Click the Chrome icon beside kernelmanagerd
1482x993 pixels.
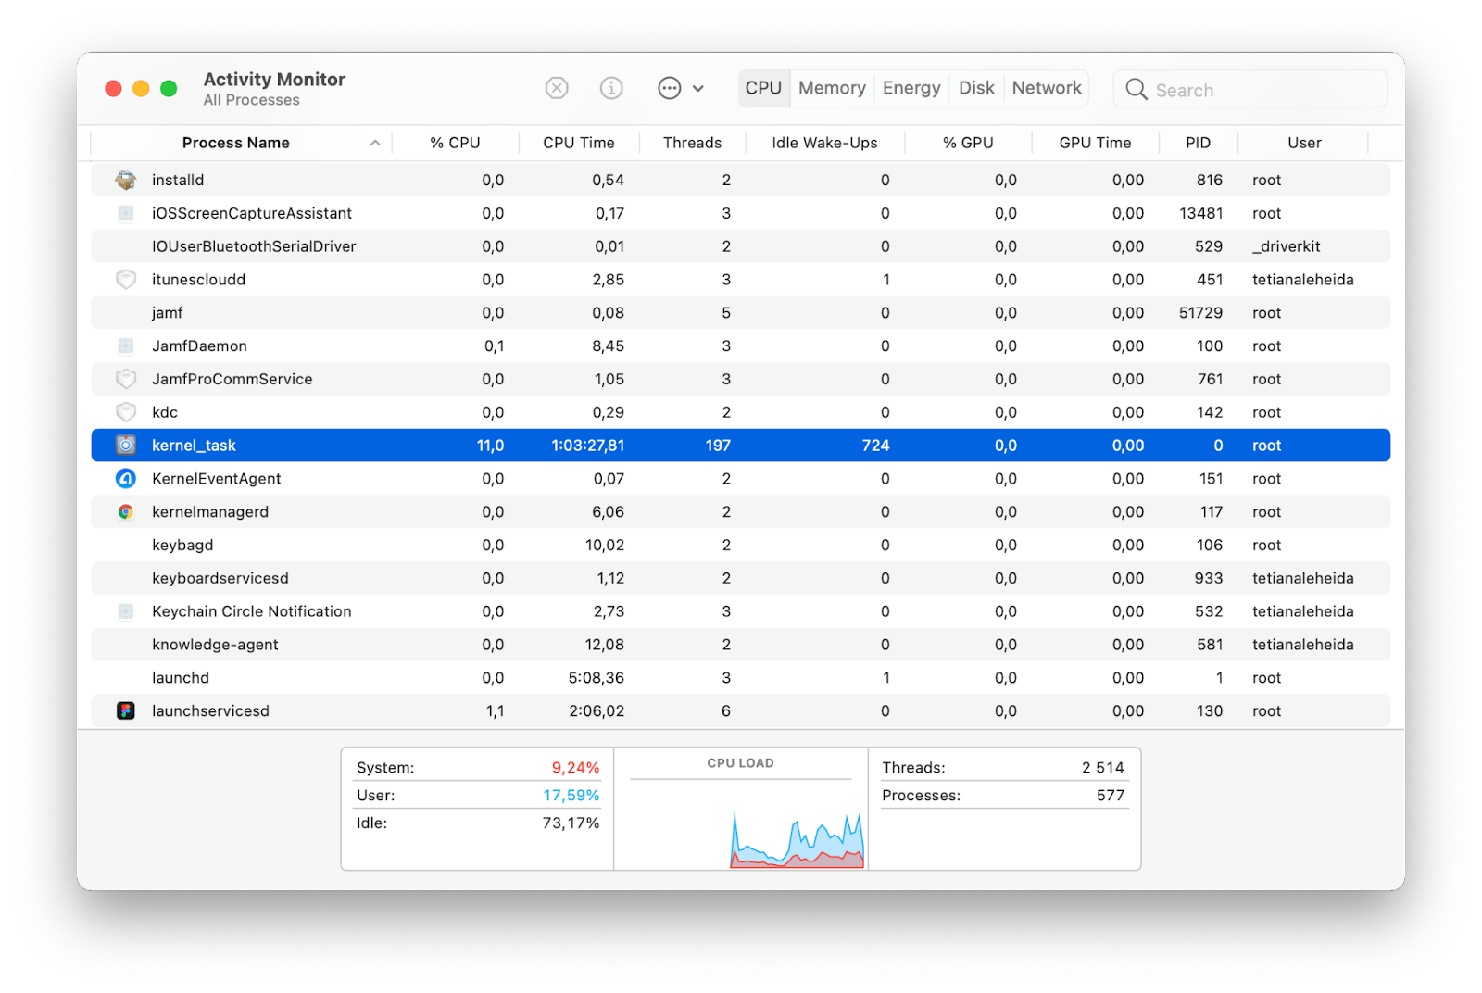click(126, 512)
